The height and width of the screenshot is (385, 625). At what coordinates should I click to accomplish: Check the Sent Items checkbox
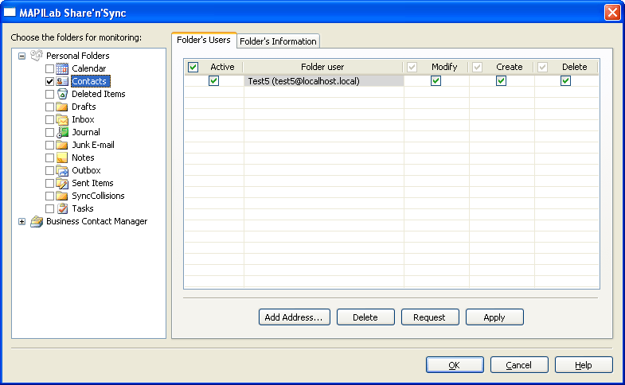[49, 184]
